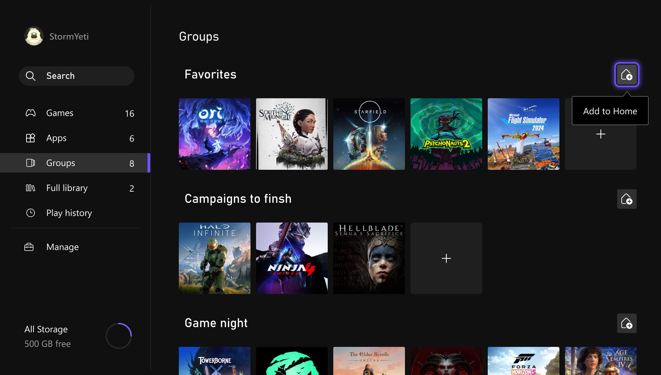The image size is (661, 375).
Task: Click the Campaigns to finish group title
Action: click(x=238, y=199)
